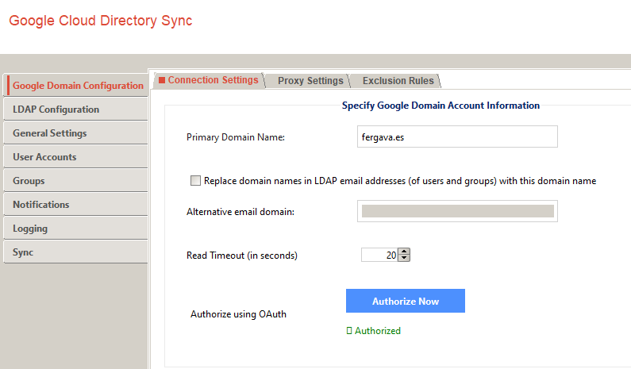Open Notifications settings
Image resolution: width=631 pixels, height=369 pixels.
pos(75,205)
